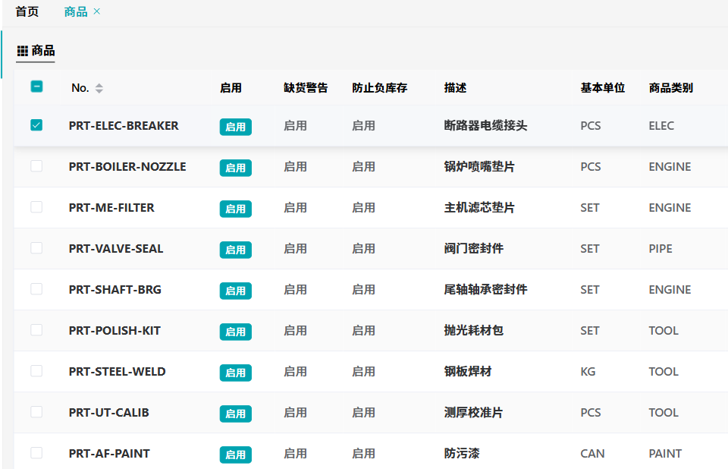
Task: Sort by the No. column arrows
Action: pyautogui.click(x=99, y=88)
